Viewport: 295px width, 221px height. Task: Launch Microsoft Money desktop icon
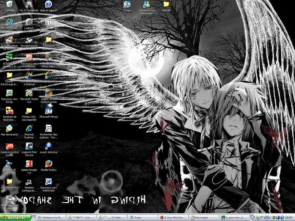point(49,112)
